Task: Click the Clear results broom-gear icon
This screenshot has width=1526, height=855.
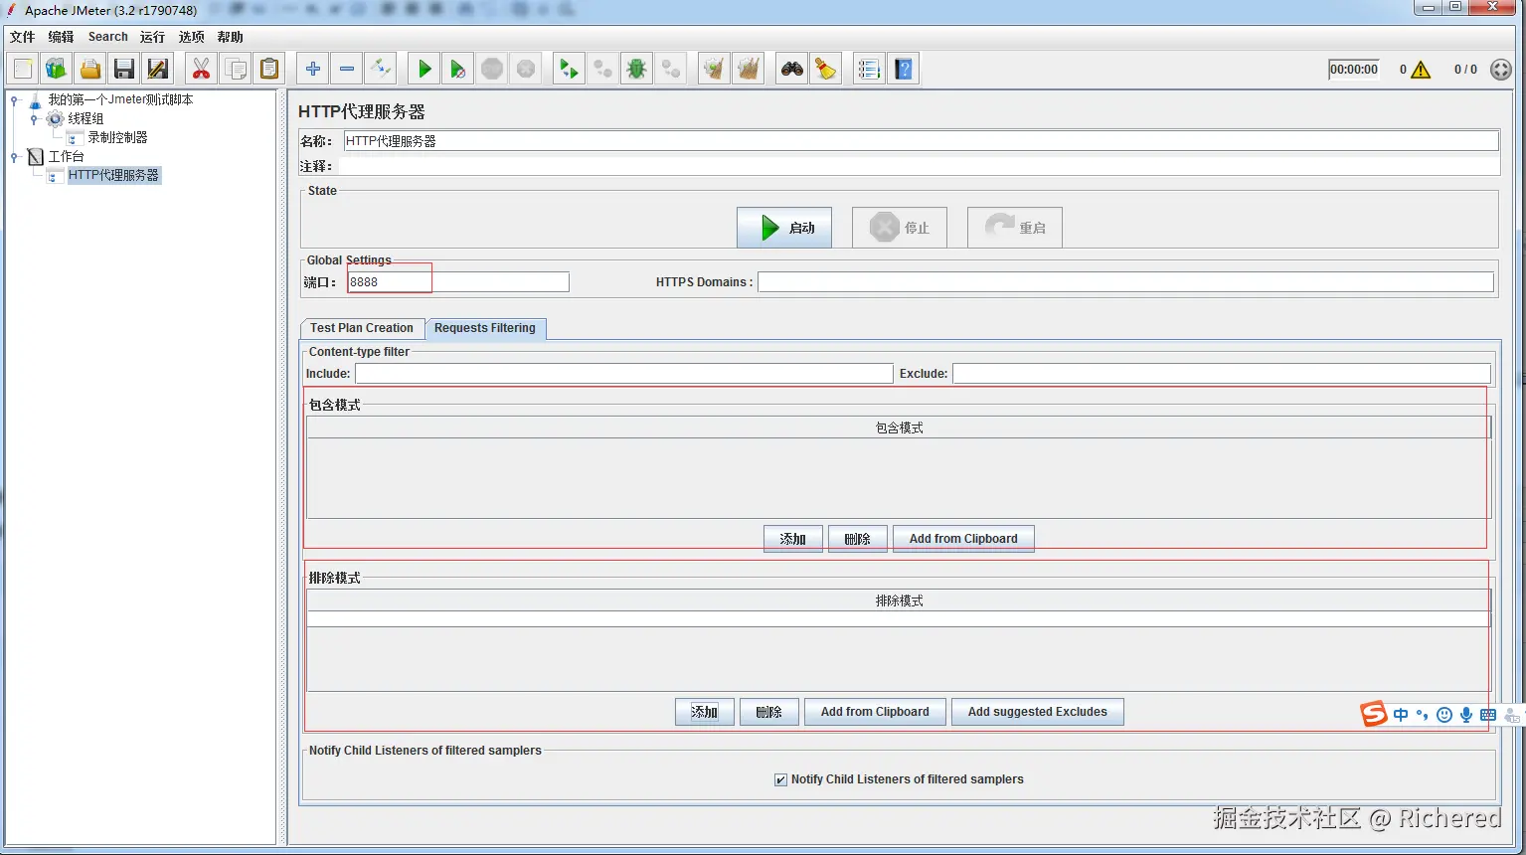Action: (x=714, y=69)
